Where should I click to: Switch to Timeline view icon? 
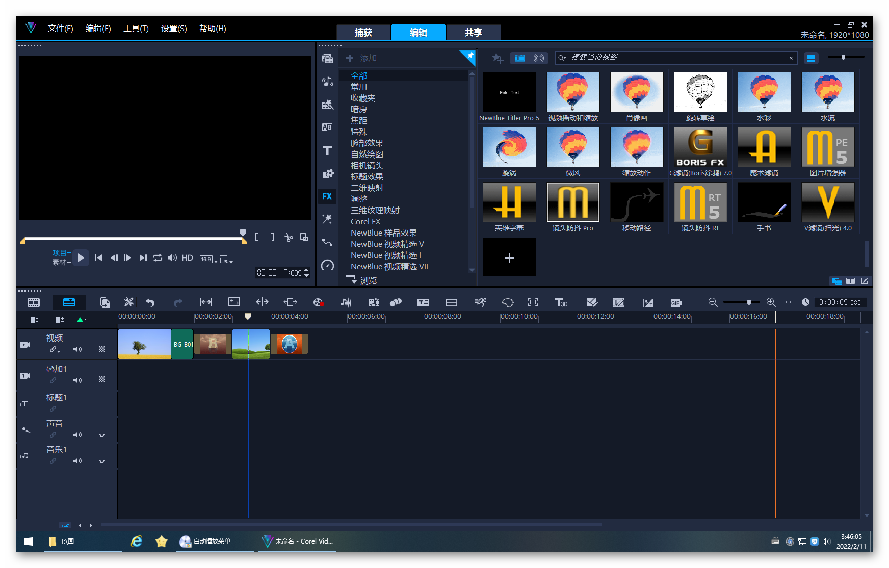(69, 302)
